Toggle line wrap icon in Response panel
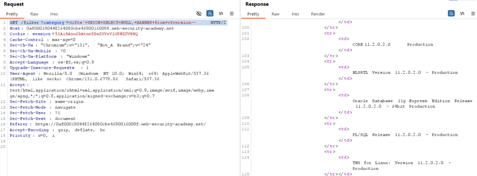The image size is (477, 176). click(x=451, y=13)
